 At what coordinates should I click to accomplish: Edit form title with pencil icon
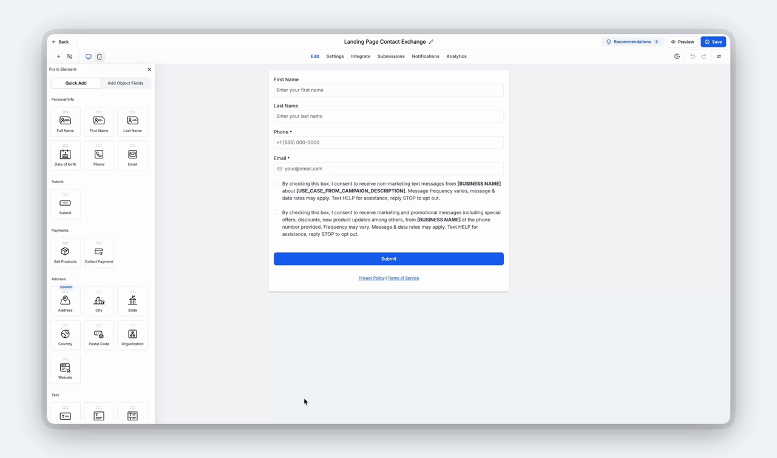tap(431, 42)
